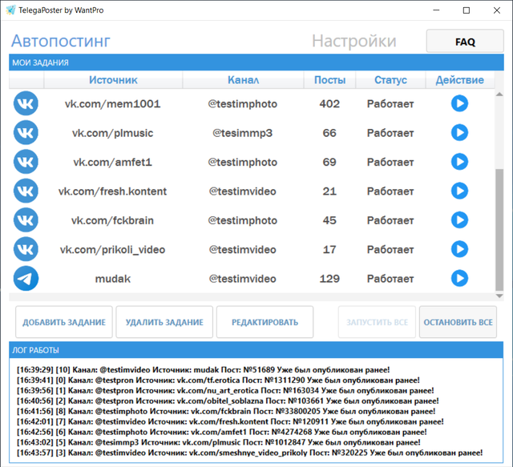Select the mudak source row
The image size is (513, 467).
pyautogui.click(x=112, y=279)
